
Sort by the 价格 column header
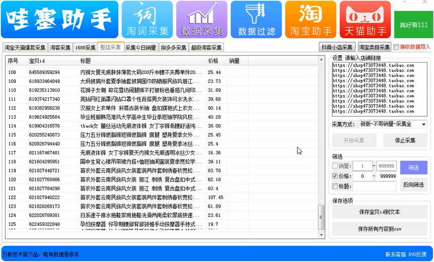216,61
